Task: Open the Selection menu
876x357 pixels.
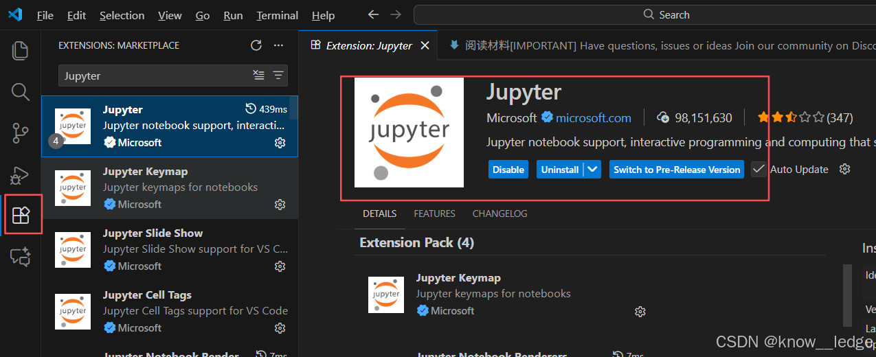Action: (x=122, y=15)
